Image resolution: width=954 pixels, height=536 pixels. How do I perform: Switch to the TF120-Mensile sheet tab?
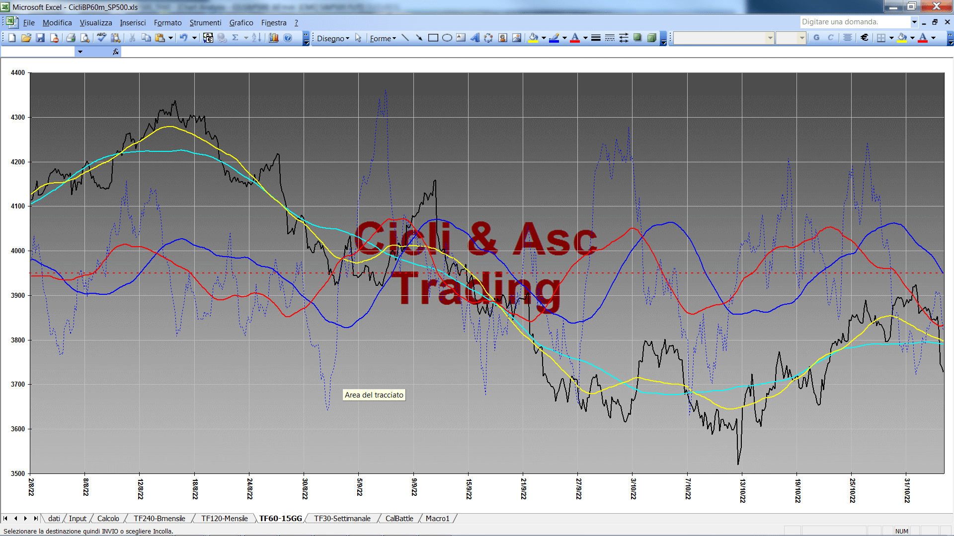(224, 518)
